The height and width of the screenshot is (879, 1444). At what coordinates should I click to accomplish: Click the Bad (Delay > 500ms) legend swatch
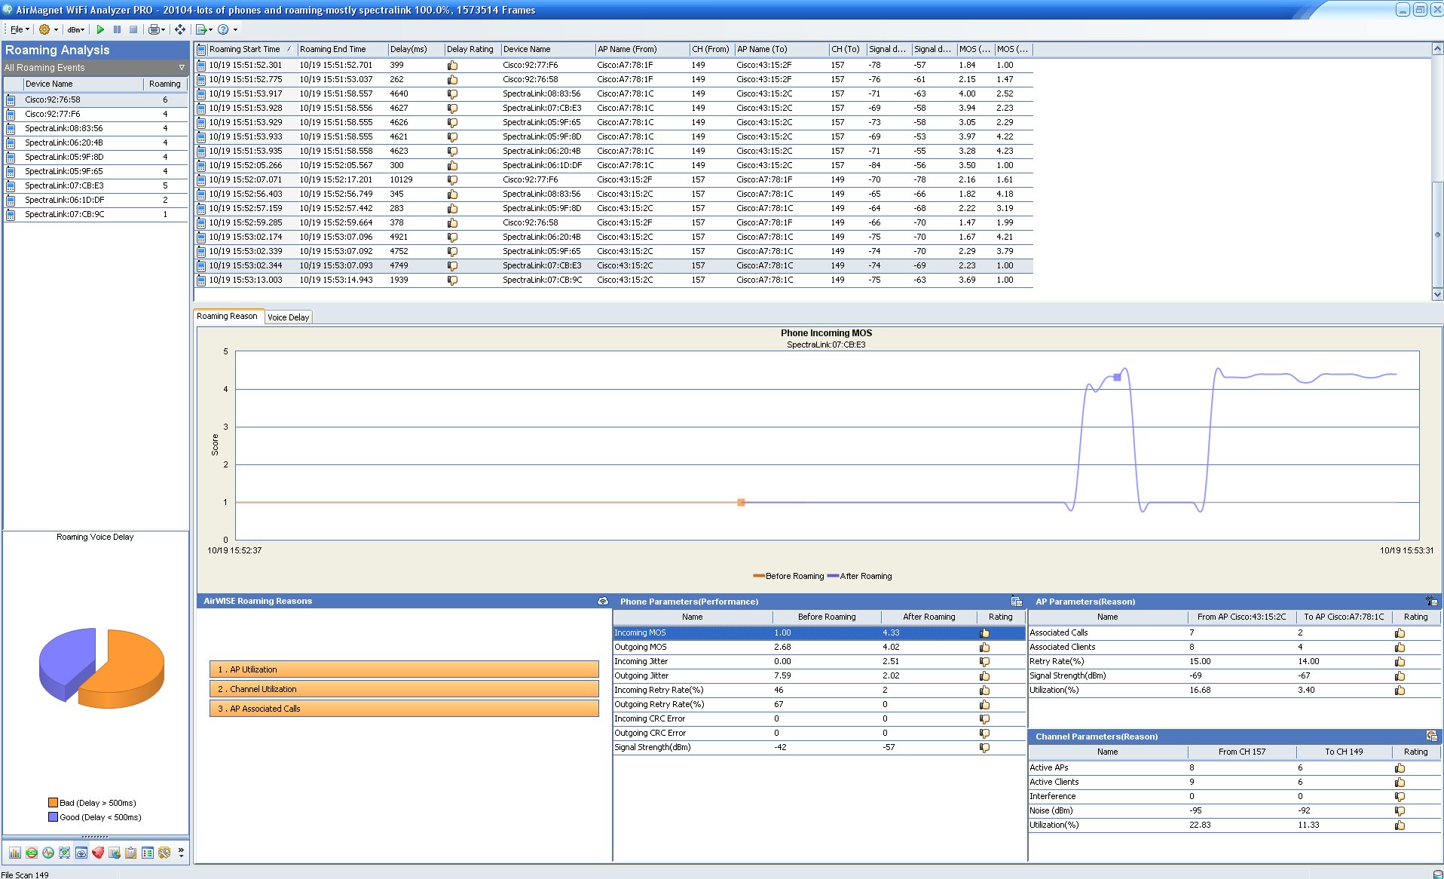(x=53, y=803)
